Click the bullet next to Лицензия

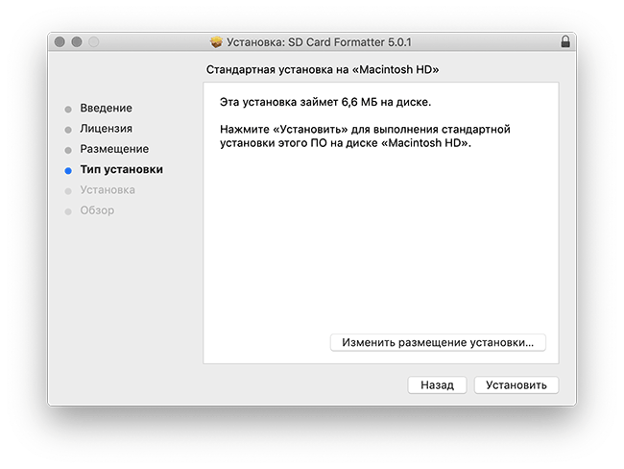point(68,130)
